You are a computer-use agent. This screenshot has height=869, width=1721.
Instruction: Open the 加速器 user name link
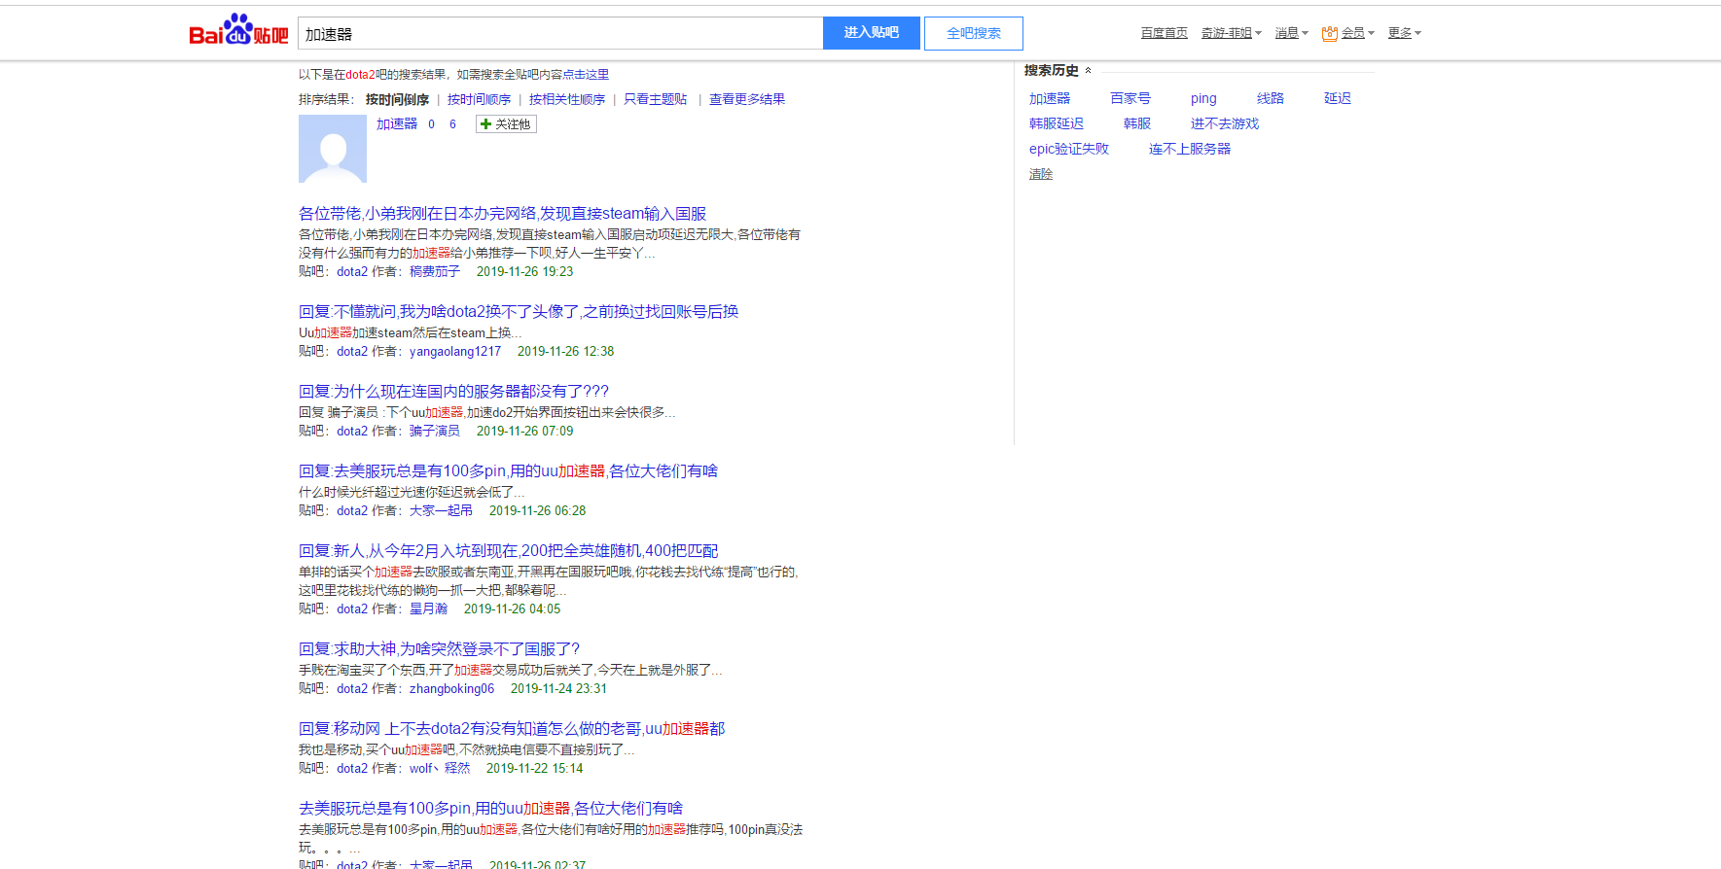(397, 123)
